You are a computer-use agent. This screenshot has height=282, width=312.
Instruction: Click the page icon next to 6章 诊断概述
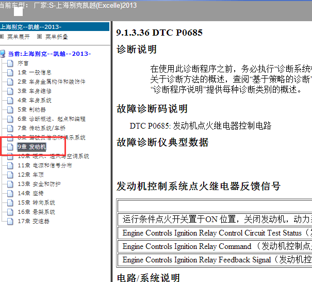10,119
